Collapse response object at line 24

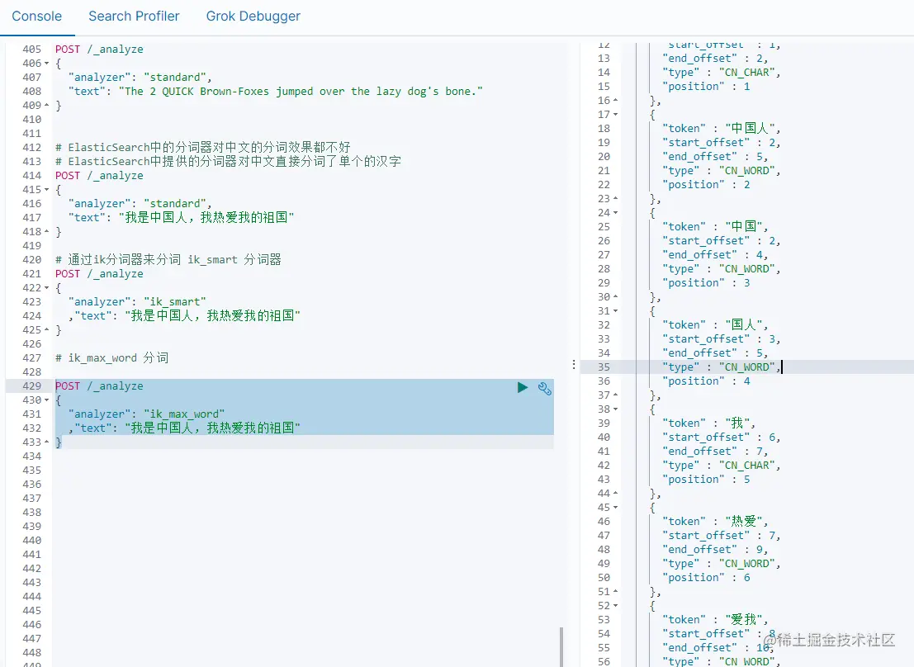tap(616, 213)
